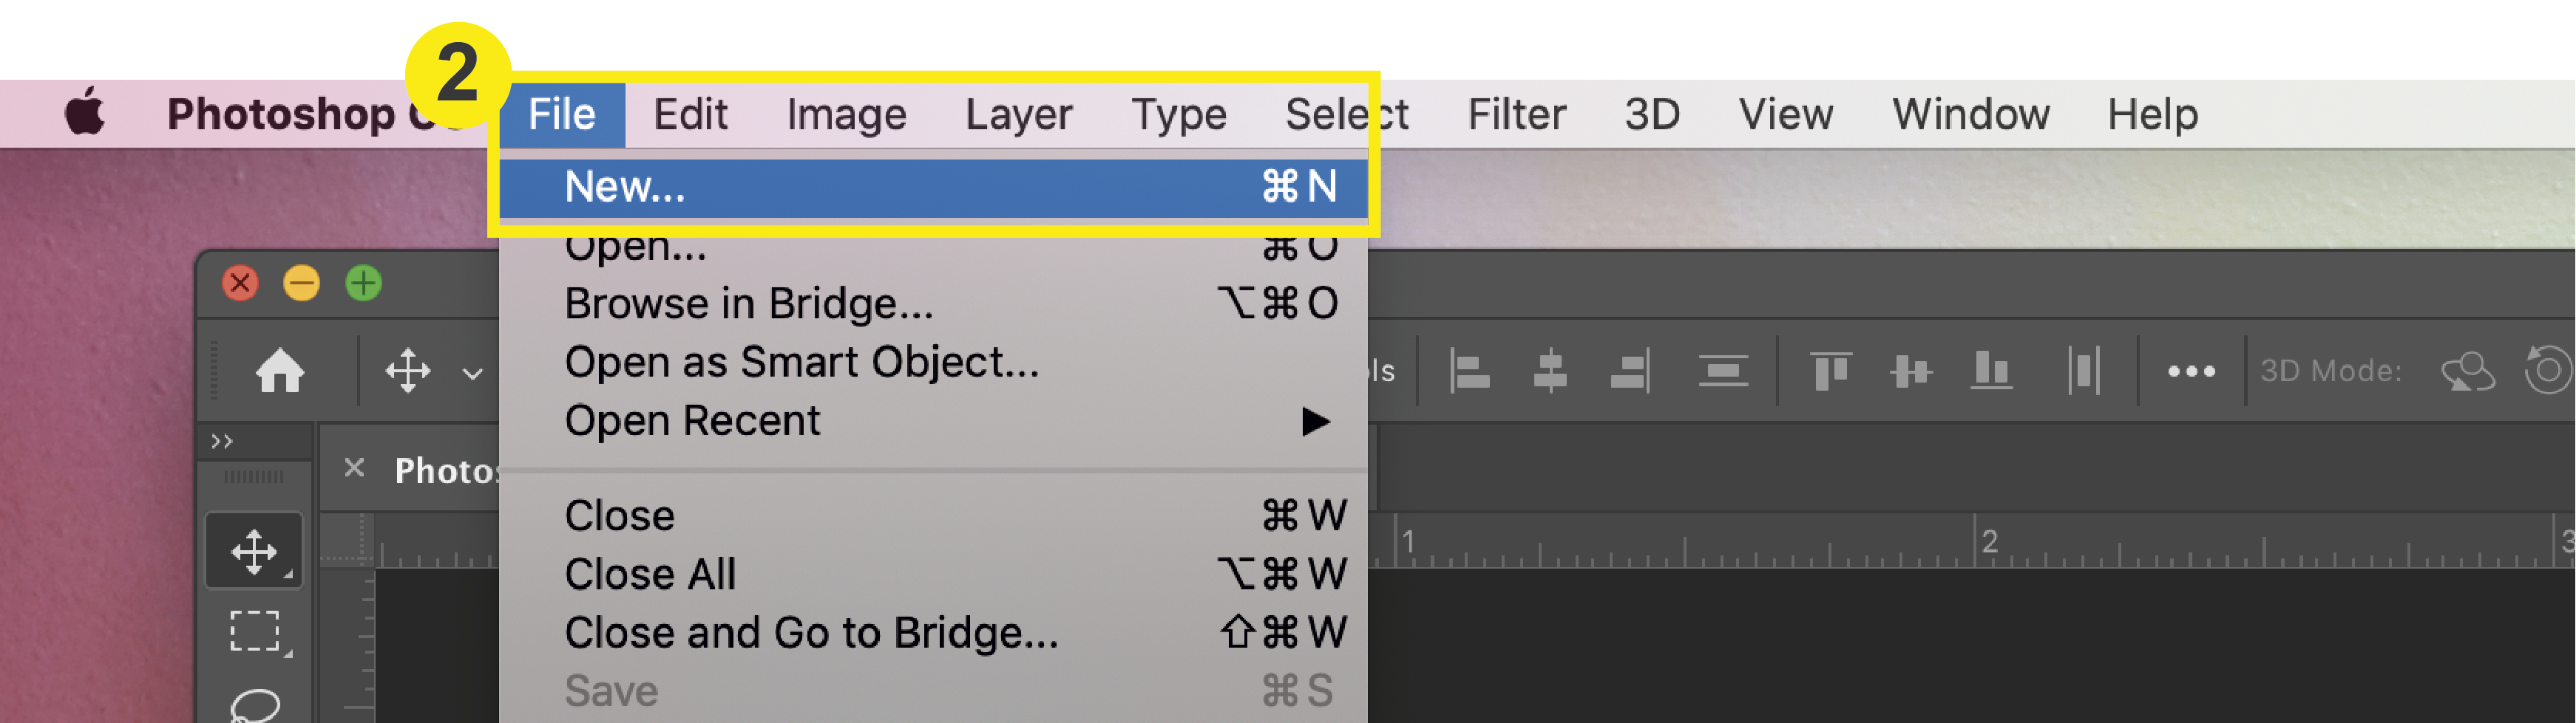
Task: Align horizontal centers in the options bar
Action: [x=1550, y=371]
